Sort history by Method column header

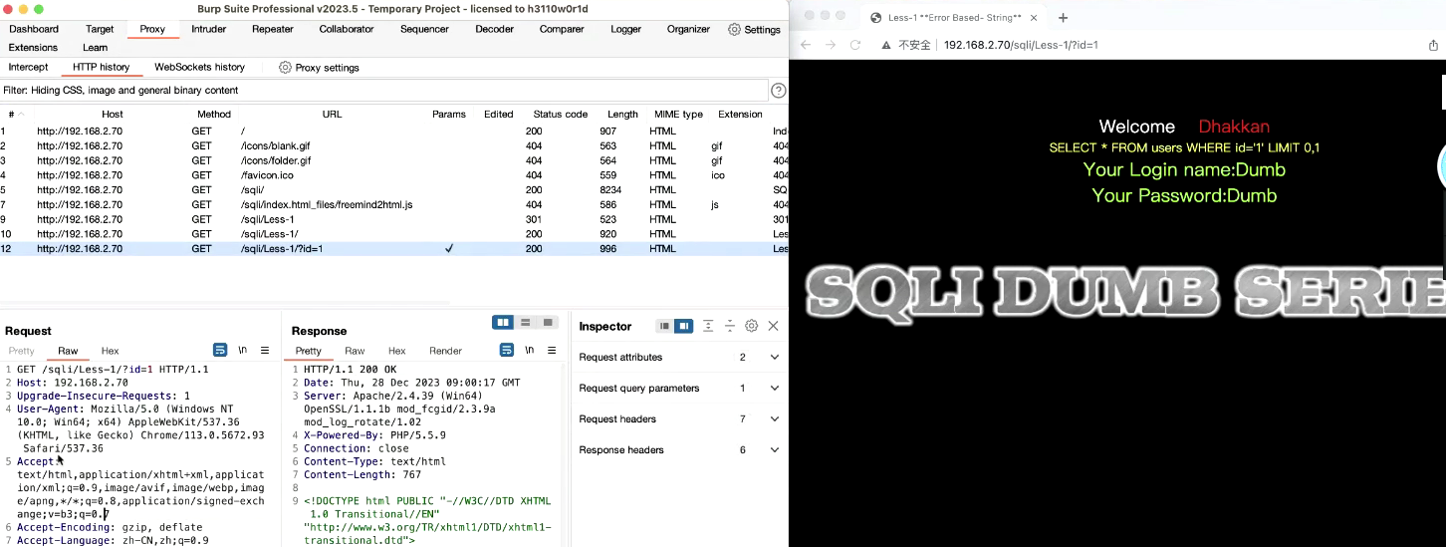[213, 114]
